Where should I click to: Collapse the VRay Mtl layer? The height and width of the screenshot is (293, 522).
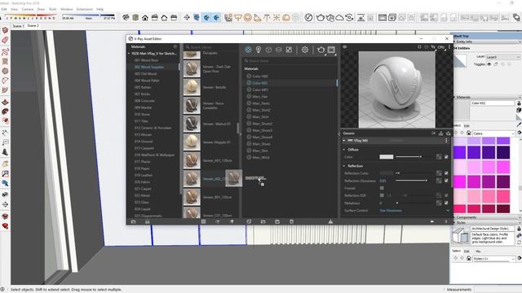(x=344, y=141)
